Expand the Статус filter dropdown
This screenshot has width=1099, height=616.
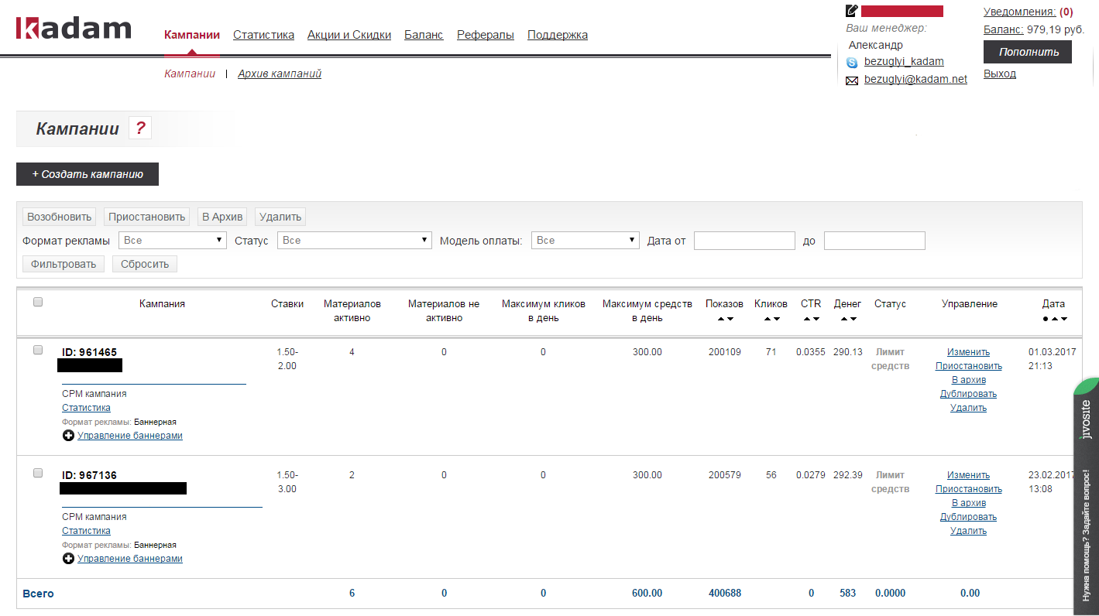click(354, 241)
